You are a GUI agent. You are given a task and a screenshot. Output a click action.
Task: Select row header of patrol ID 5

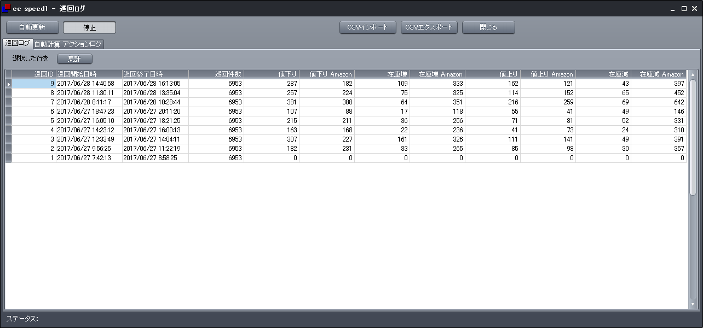pyautogui.click(x=9, y=121)
